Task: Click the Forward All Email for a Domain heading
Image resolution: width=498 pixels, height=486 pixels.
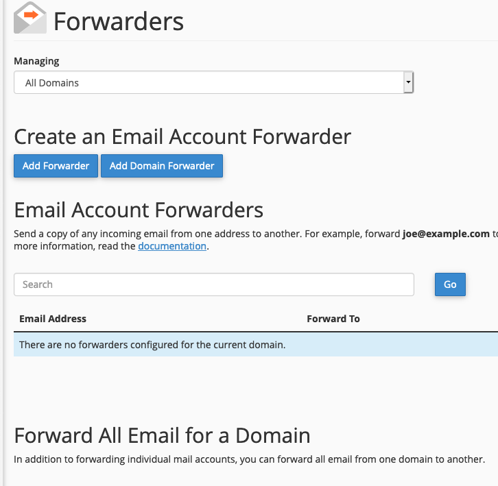Action: pyautogui.click(x=162, y=435)
